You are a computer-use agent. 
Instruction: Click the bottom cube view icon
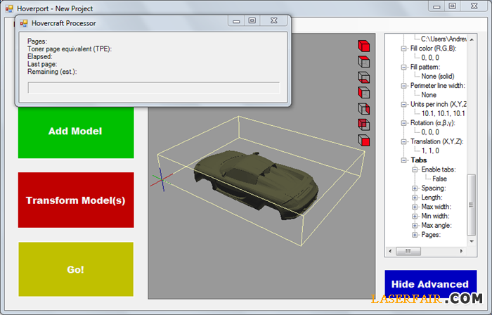click(363, 140)
